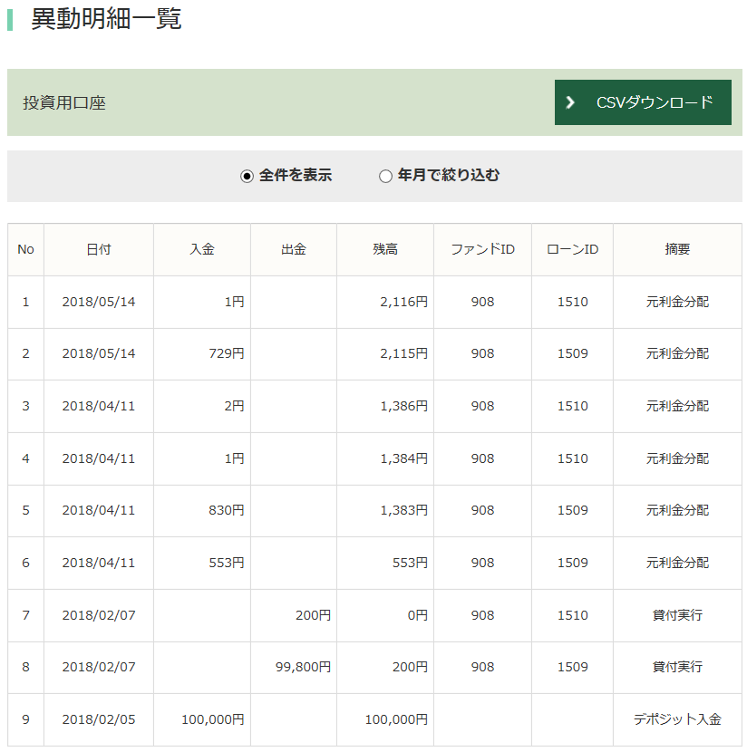Viewport: 747px width, 752px height.
Task: Click the date 2018/04/11 in row 4
Action: (99, 458)
